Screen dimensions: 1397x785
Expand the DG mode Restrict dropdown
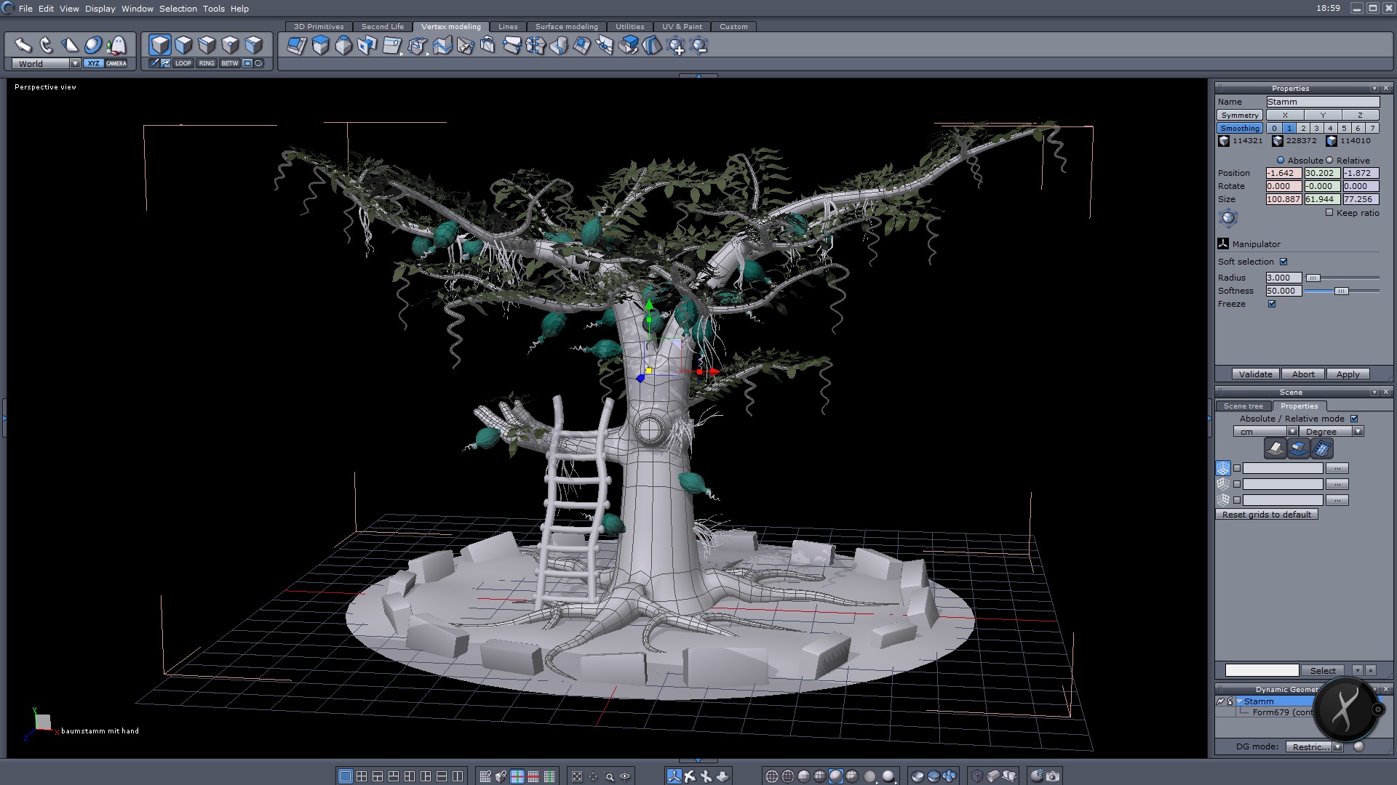(x=1337, y=747)
